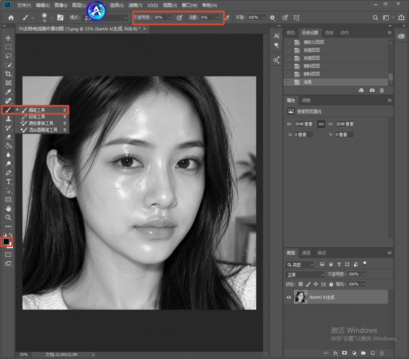The height and width of the screenshot is (359, 409).
Task: Toggle lock transparent pixels
Action: click(x=301, y=284)
